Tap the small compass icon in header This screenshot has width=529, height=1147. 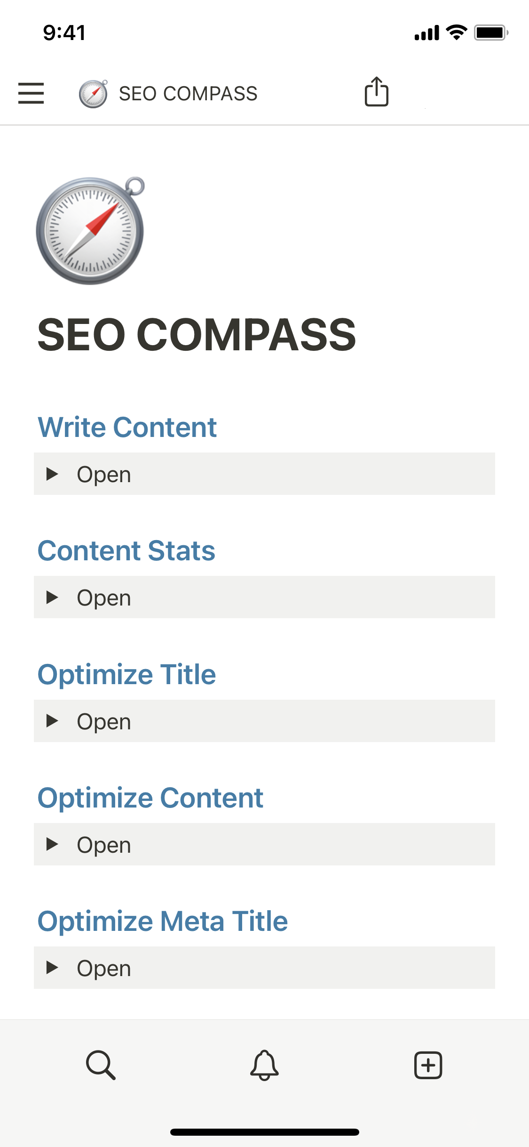click(x=93, y=94)
